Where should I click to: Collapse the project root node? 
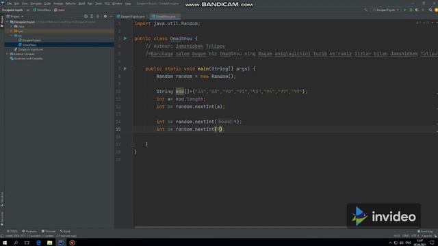8,22
